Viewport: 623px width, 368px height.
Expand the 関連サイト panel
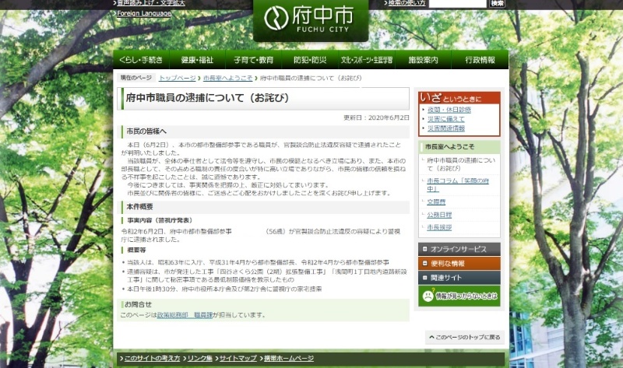[459, 278]
